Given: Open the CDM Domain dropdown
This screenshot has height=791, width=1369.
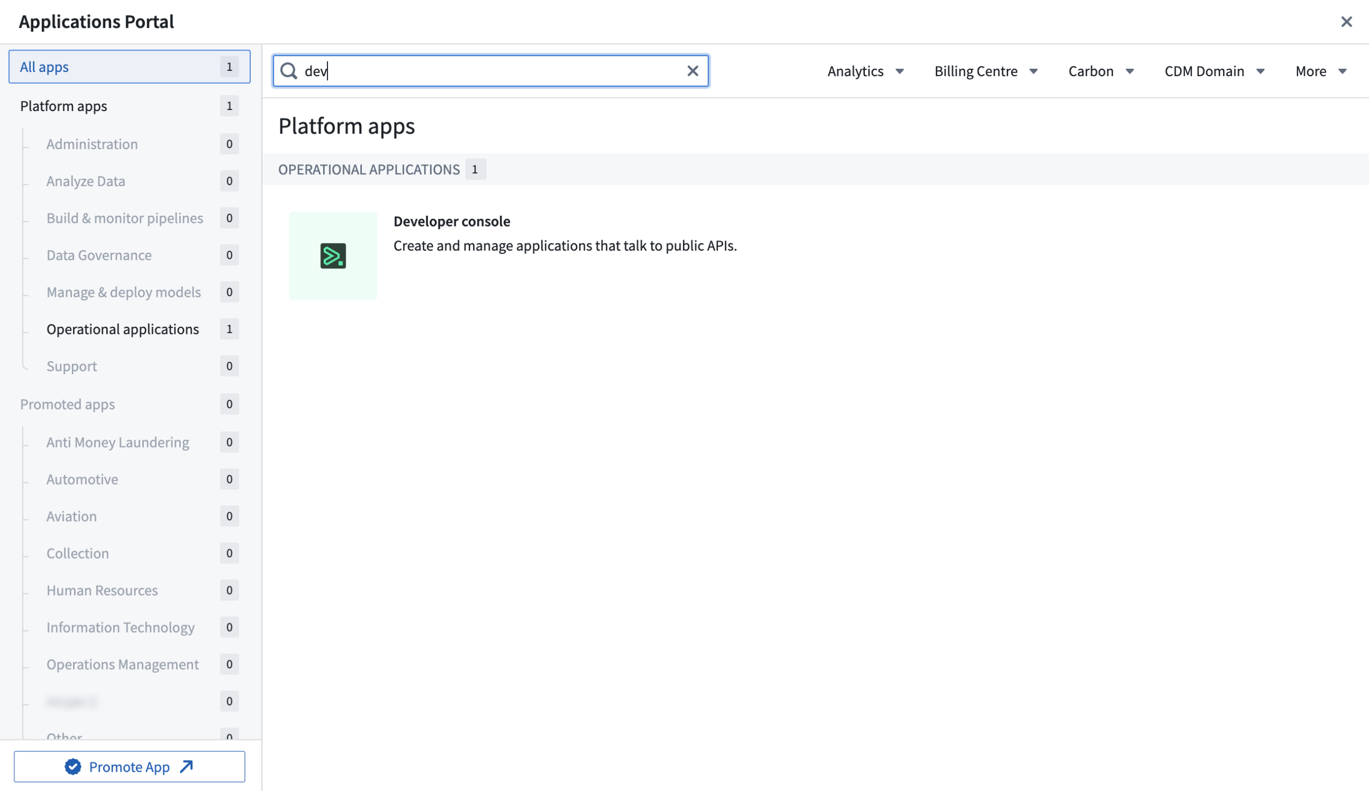Looking at the screenshot, I should (1215, 71).
